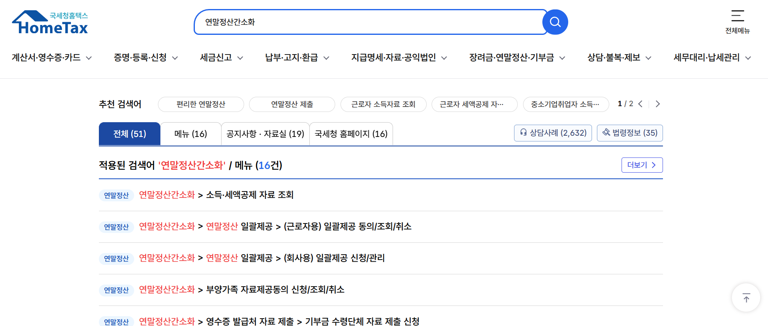Click the HomeTax logo

50,23
